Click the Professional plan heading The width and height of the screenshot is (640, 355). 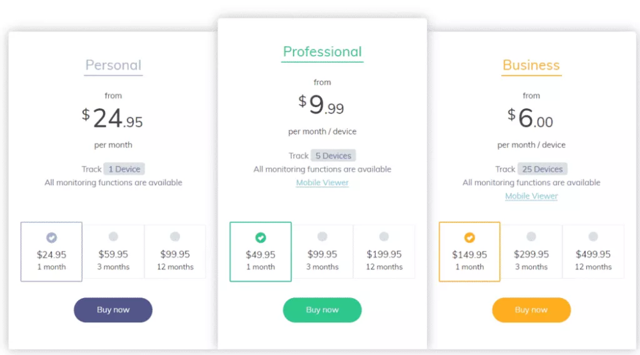(322, 52)
